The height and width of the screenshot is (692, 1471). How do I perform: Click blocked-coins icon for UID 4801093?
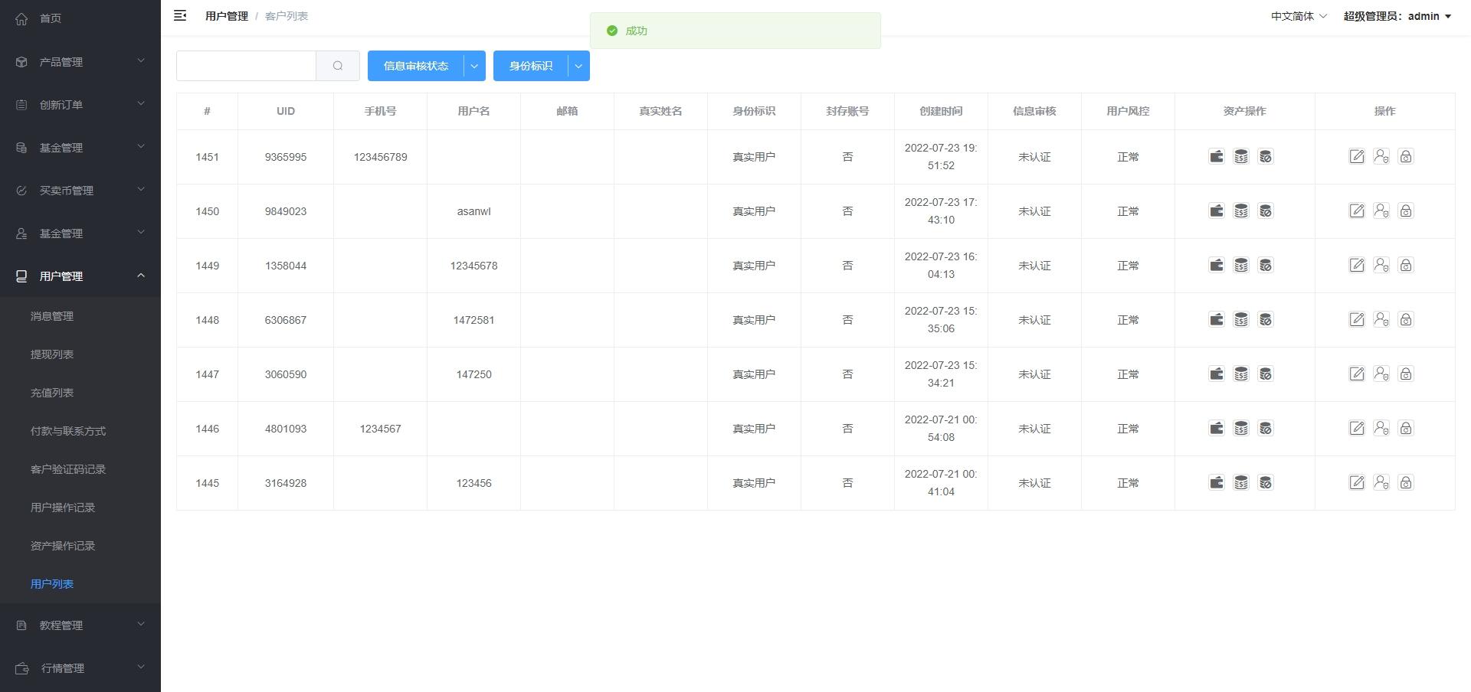point(1266,428)
